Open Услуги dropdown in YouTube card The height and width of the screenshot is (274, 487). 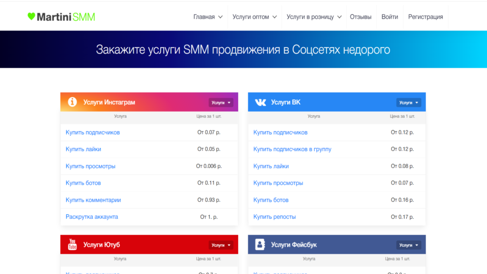221,245
